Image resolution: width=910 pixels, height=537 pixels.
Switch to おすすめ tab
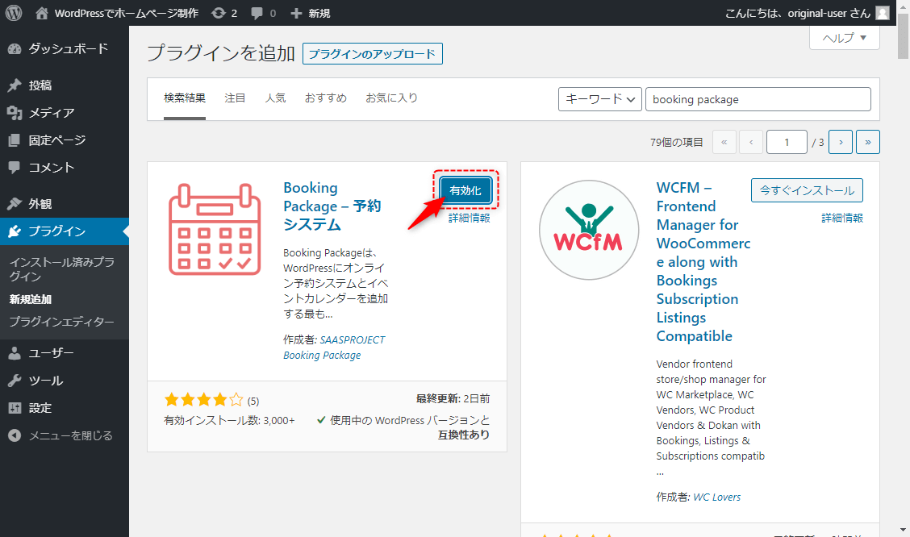pos(326,98)
